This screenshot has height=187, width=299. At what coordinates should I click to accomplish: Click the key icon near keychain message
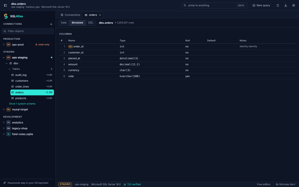point(5,183)
